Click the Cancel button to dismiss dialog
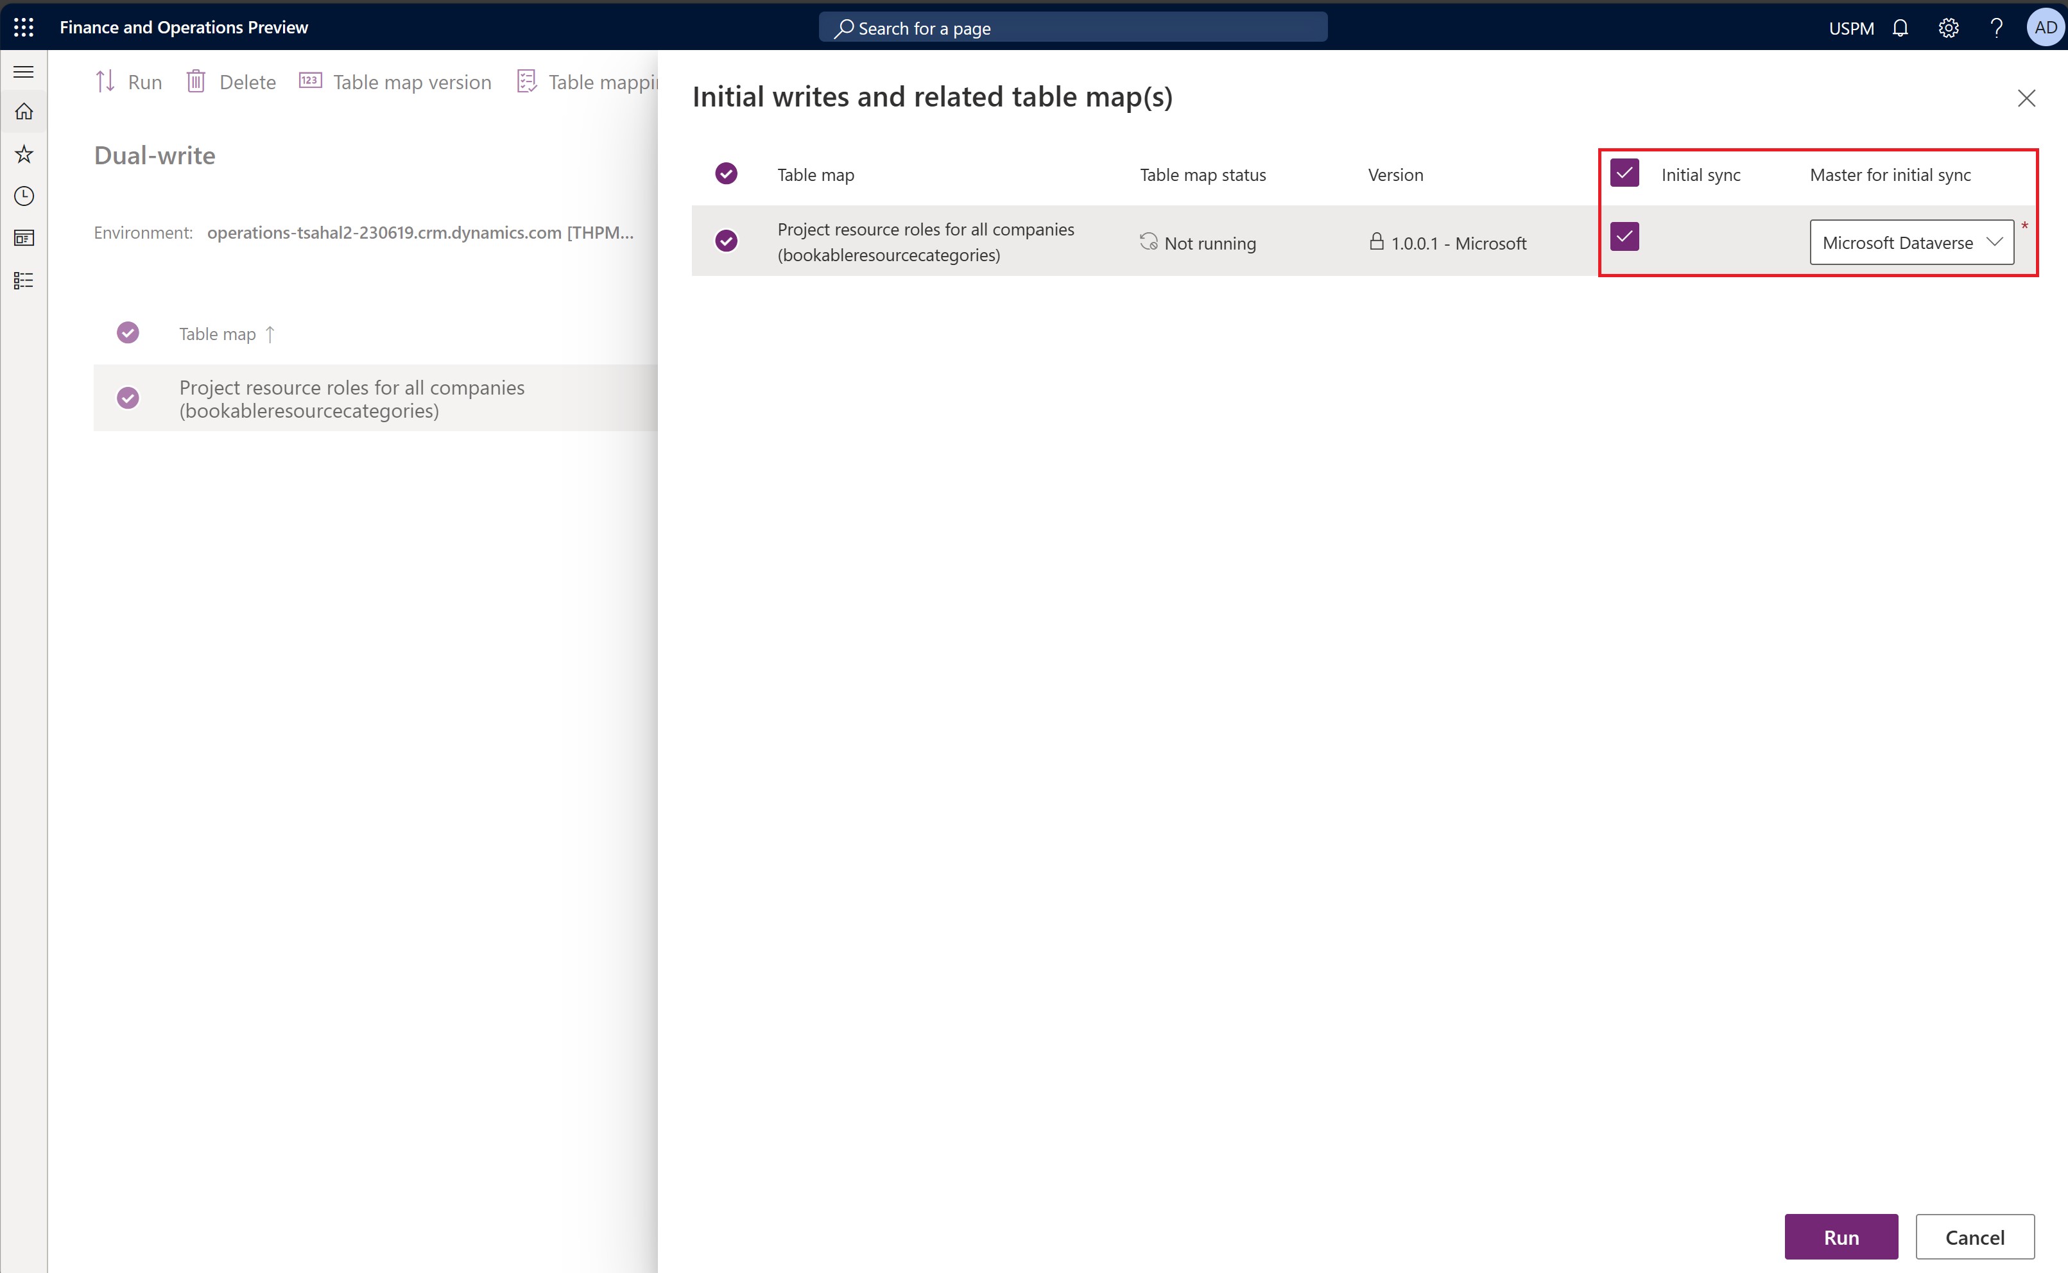The width and height of the screenshot is (2068, 1273). [x=1975, y=1236]
